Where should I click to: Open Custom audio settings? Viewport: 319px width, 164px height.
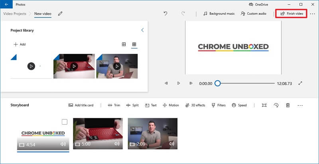[x=254, y=14]
